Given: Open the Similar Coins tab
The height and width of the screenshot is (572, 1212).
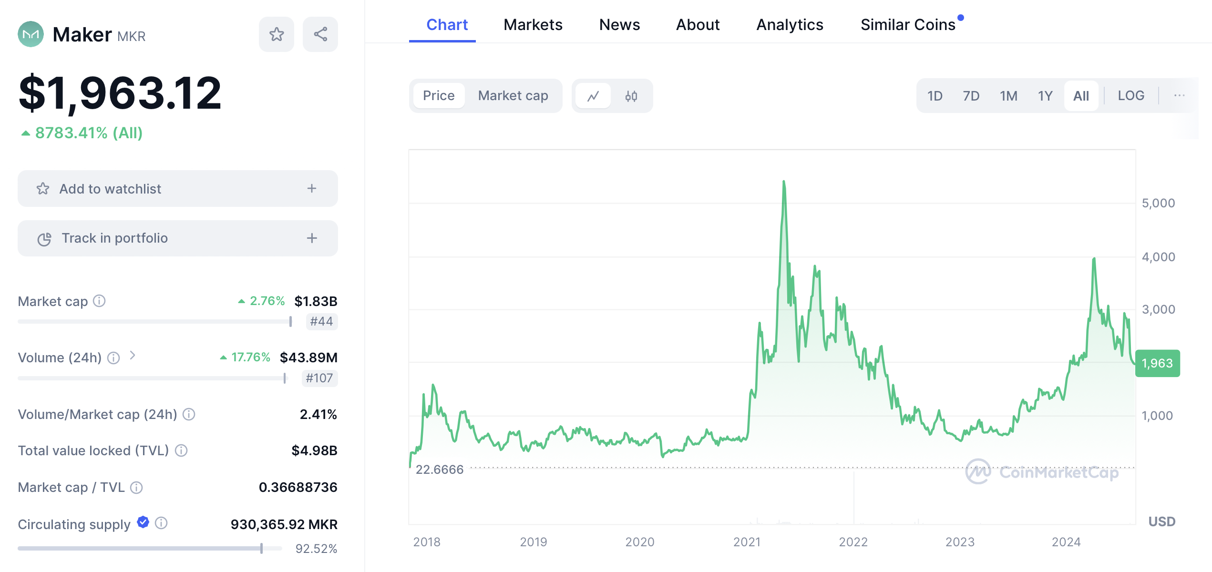Looking at the screenshot, I should point(908,25).
